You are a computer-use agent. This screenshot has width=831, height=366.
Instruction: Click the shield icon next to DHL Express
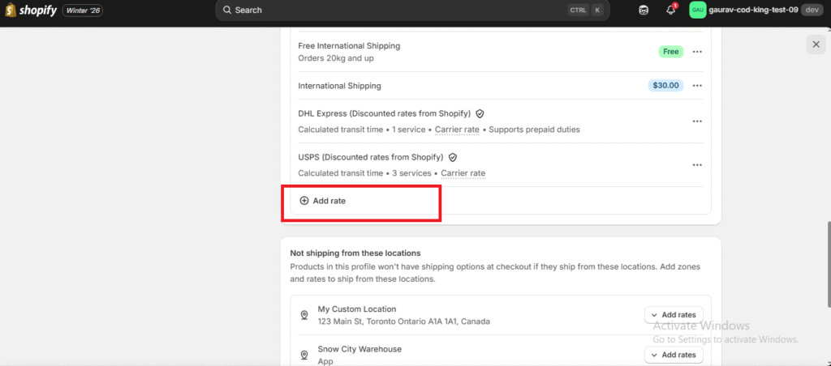(480, 114)
